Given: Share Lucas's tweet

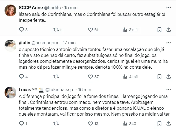Looking at the screenshot, I should [x=168, y=124].
